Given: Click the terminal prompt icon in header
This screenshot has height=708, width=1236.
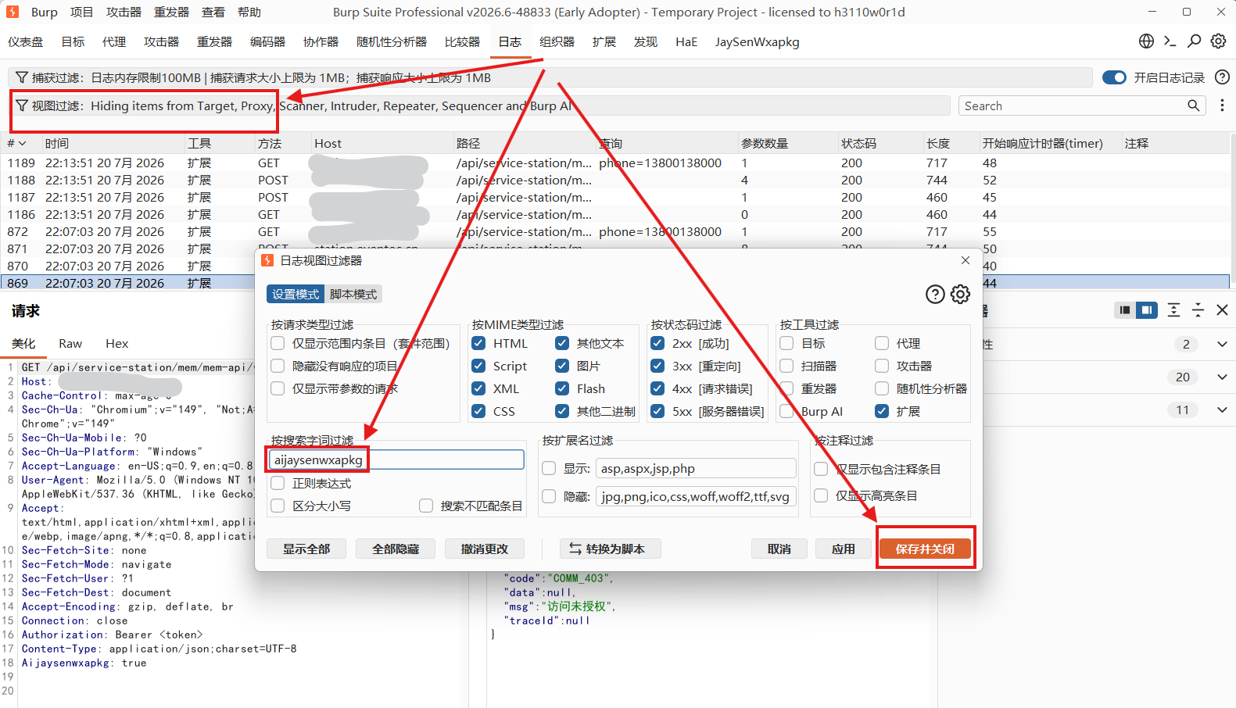Looking at the screenshot, I should [1170, 41].
